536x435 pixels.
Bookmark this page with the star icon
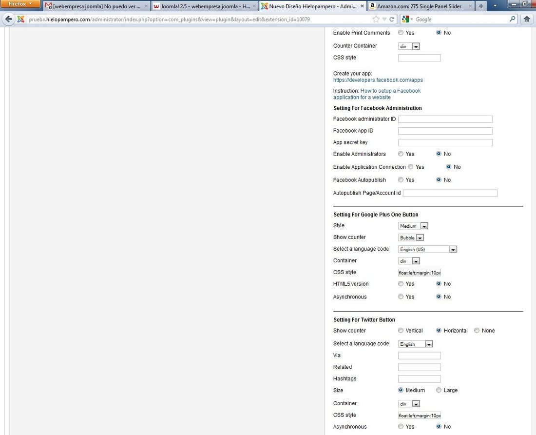pyautogui.click(x=376, y=19)
